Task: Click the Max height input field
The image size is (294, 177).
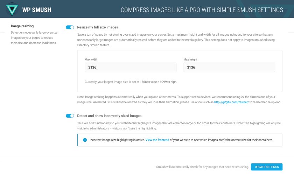Action: [229, 68]
